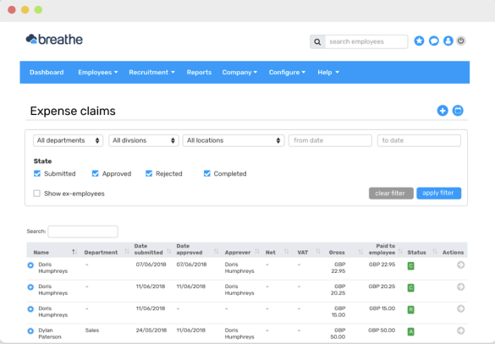Open actions arrow for GBP 20.25 claim

click(461, 287)
